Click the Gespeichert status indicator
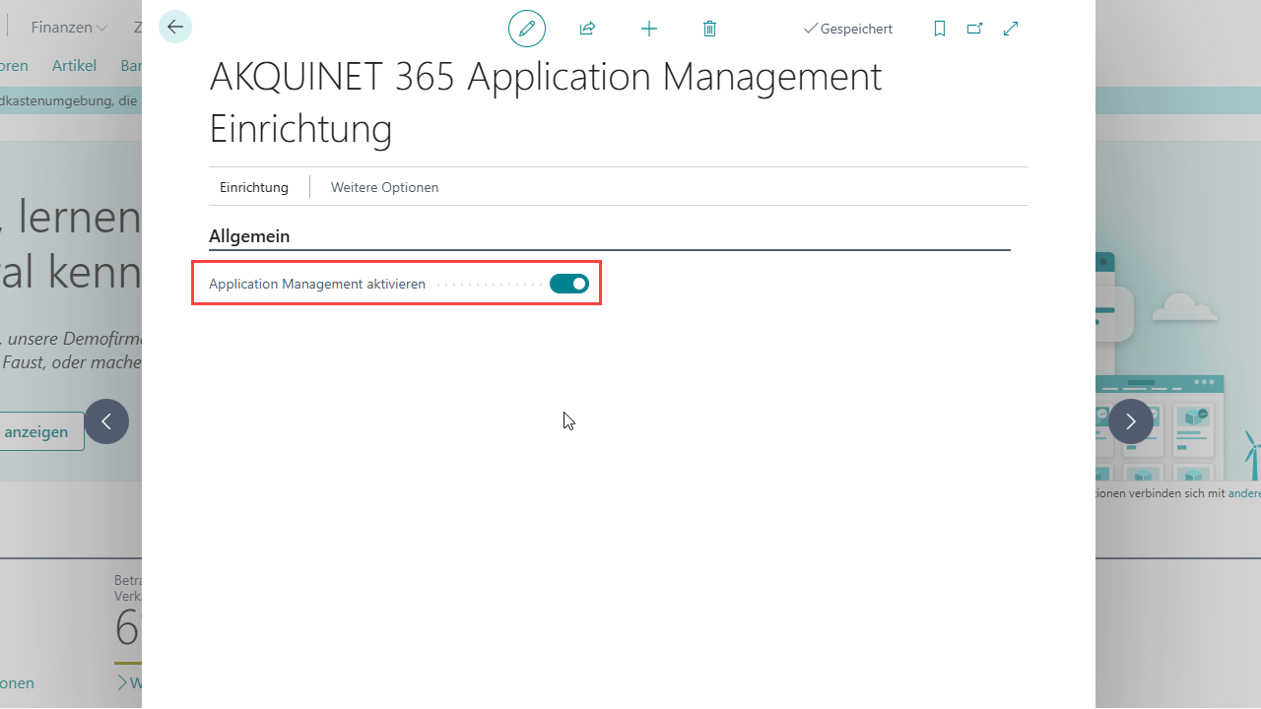 point(847,29)
